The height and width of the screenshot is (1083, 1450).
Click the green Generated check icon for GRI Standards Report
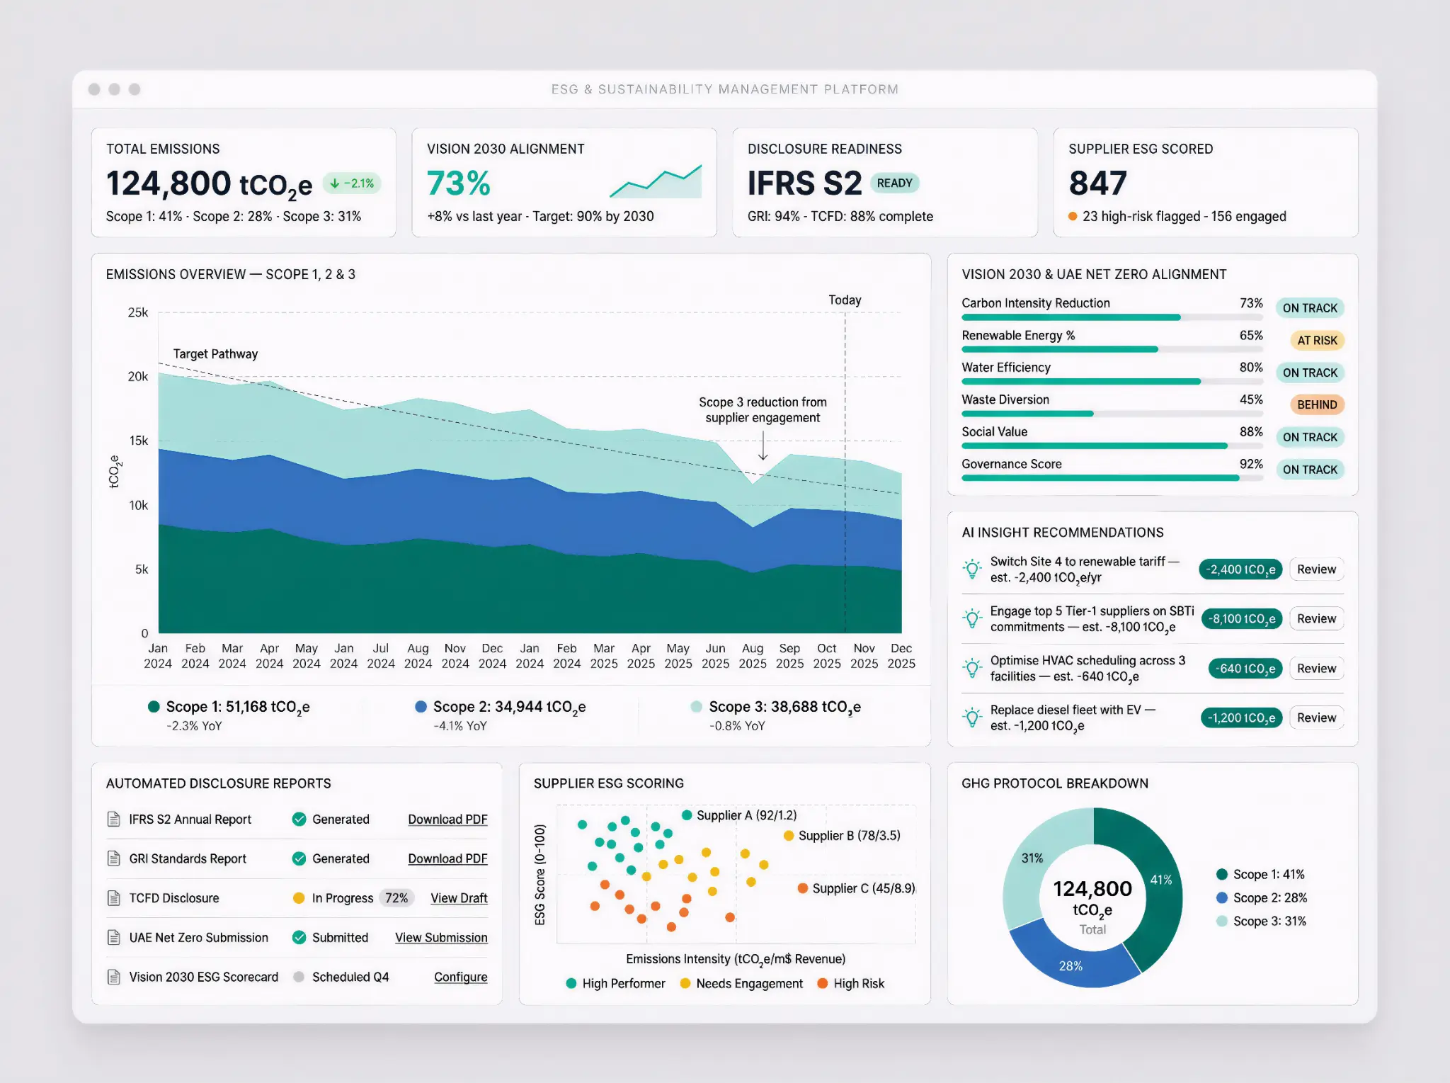click(298, 858)
